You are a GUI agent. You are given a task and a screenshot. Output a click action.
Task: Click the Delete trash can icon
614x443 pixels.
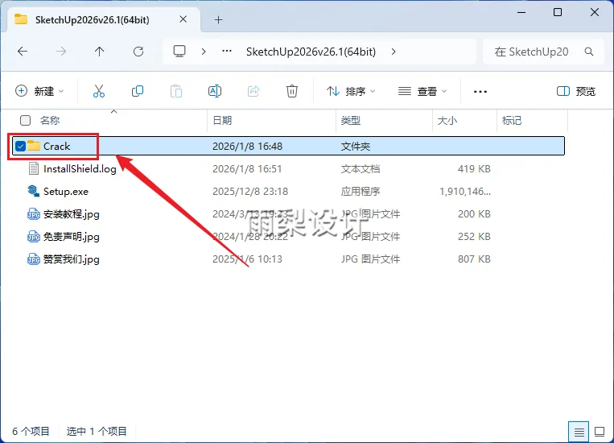(x=292, y=91)
